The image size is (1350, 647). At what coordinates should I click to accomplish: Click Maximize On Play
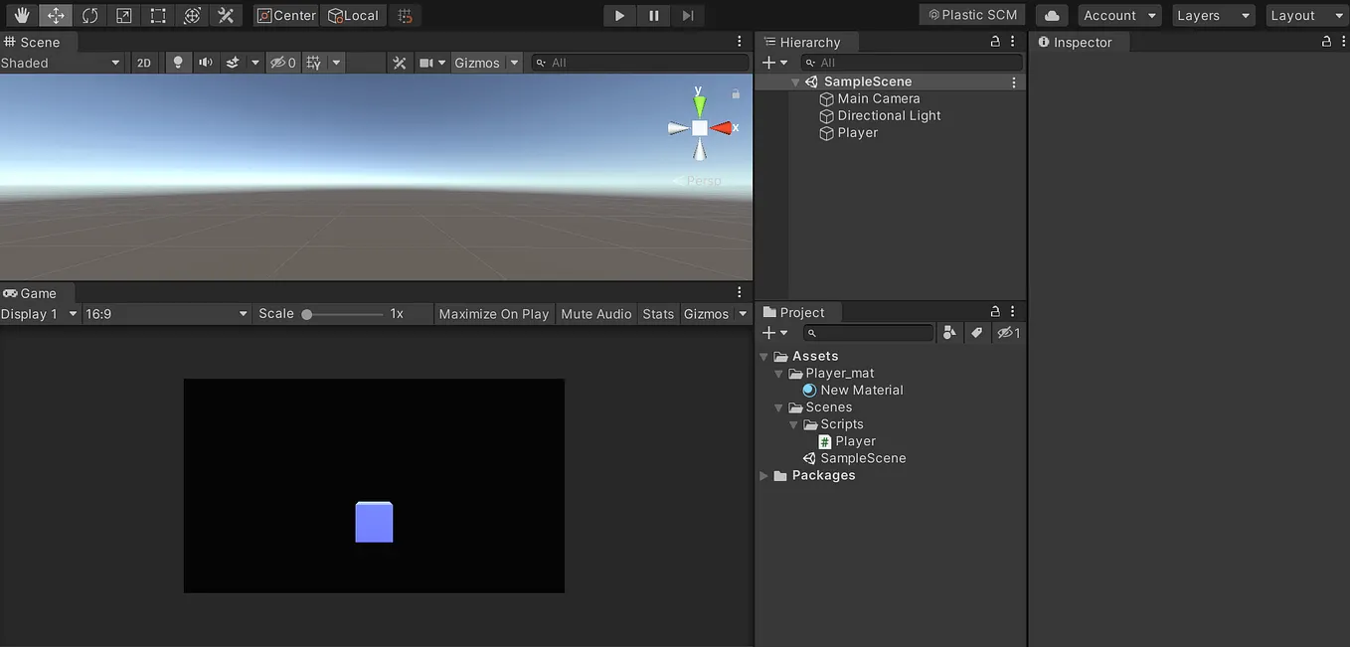point(494,313)
